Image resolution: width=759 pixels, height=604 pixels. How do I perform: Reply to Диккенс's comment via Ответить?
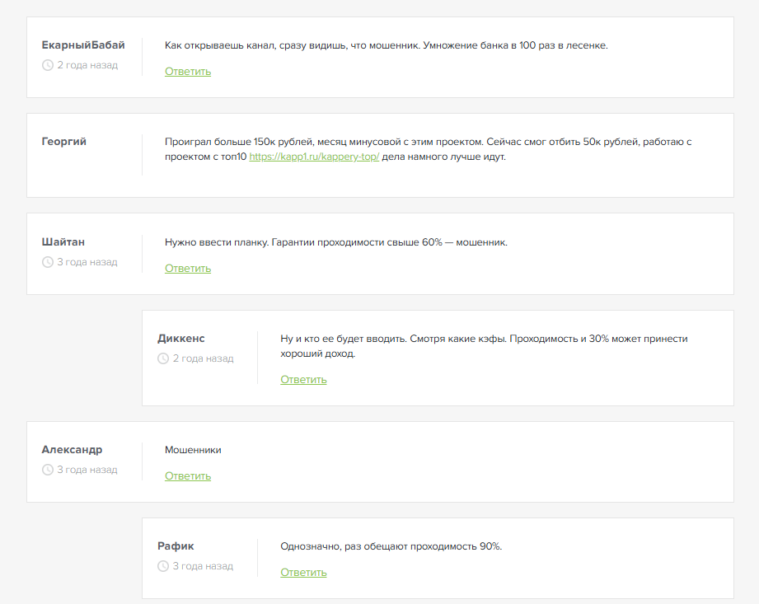[x=303, y=380]
